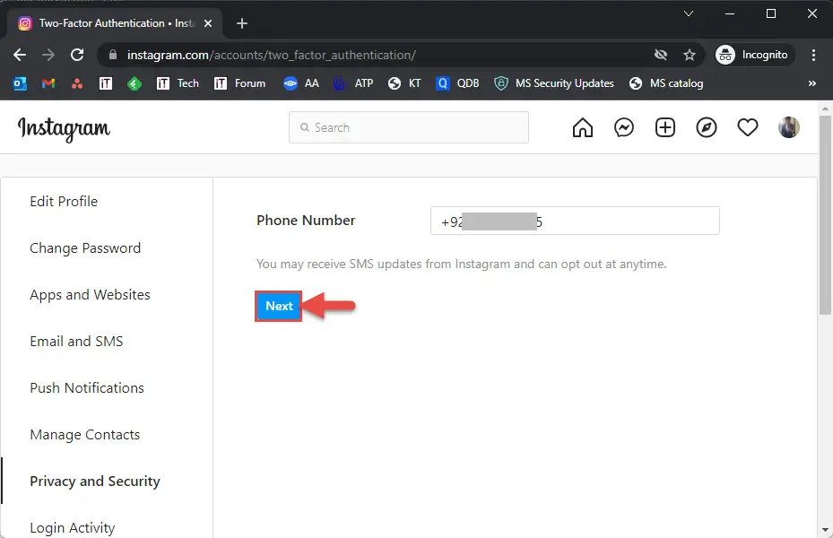
Task: Click the Instagram logo
Action: [x=64, y=129]
